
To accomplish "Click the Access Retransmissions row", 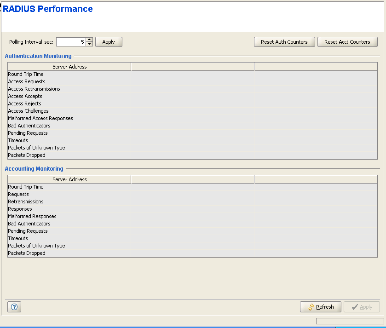I will [34, 89].
